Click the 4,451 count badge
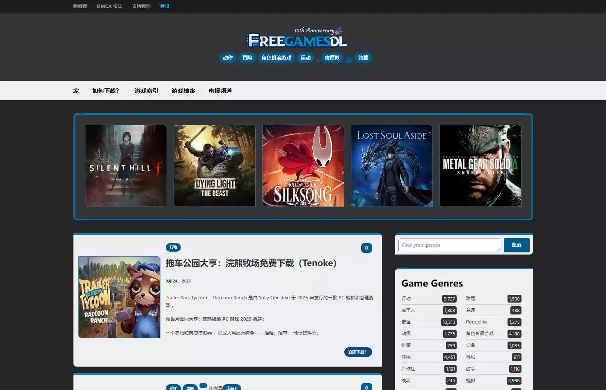The image size is (606, 390). pos(450,357)
